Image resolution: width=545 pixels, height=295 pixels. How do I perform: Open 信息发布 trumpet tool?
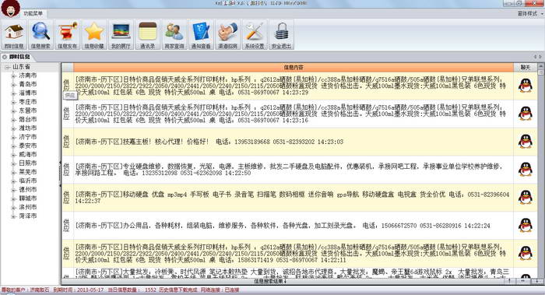point(68,35)
